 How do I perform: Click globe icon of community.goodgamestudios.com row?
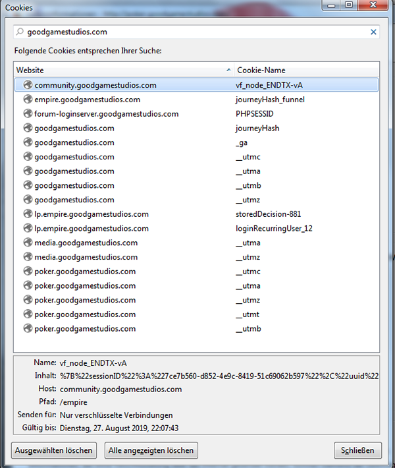pos(28,85)
